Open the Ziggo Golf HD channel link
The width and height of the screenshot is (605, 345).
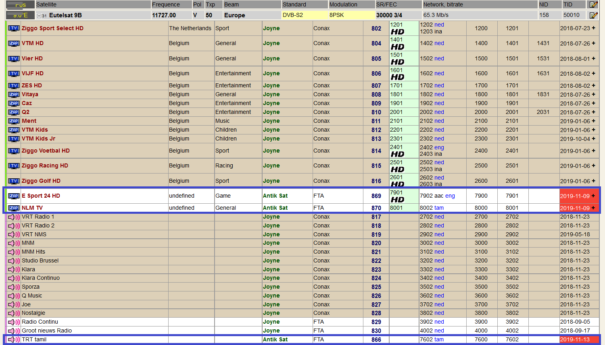[x=41, y=181]
